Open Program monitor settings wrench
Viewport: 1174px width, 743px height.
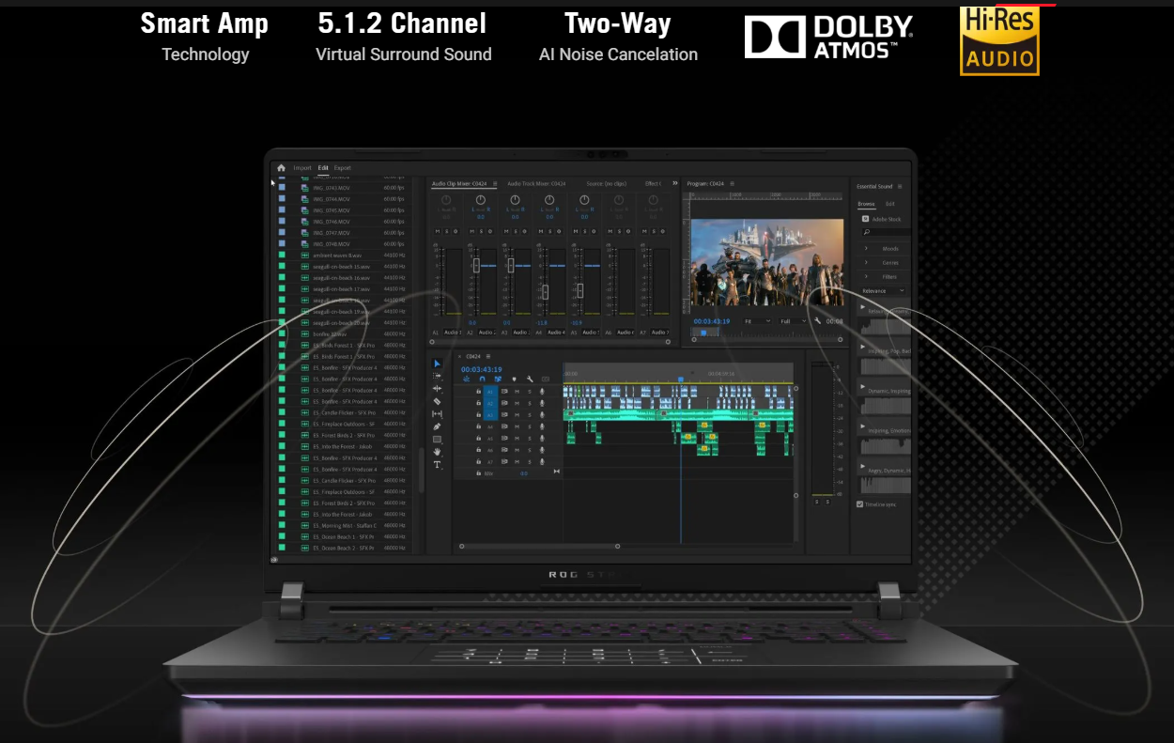coord(818,321)
